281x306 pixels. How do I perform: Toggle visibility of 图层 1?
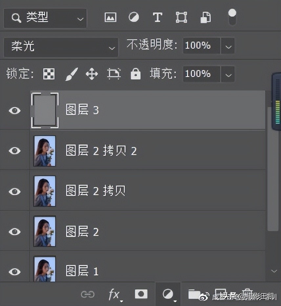pos(14,271)
